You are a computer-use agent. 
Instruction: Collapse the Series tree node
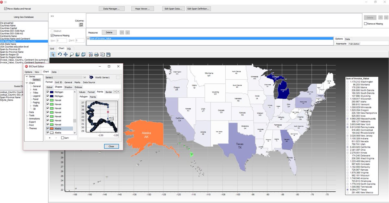point(26,76)
